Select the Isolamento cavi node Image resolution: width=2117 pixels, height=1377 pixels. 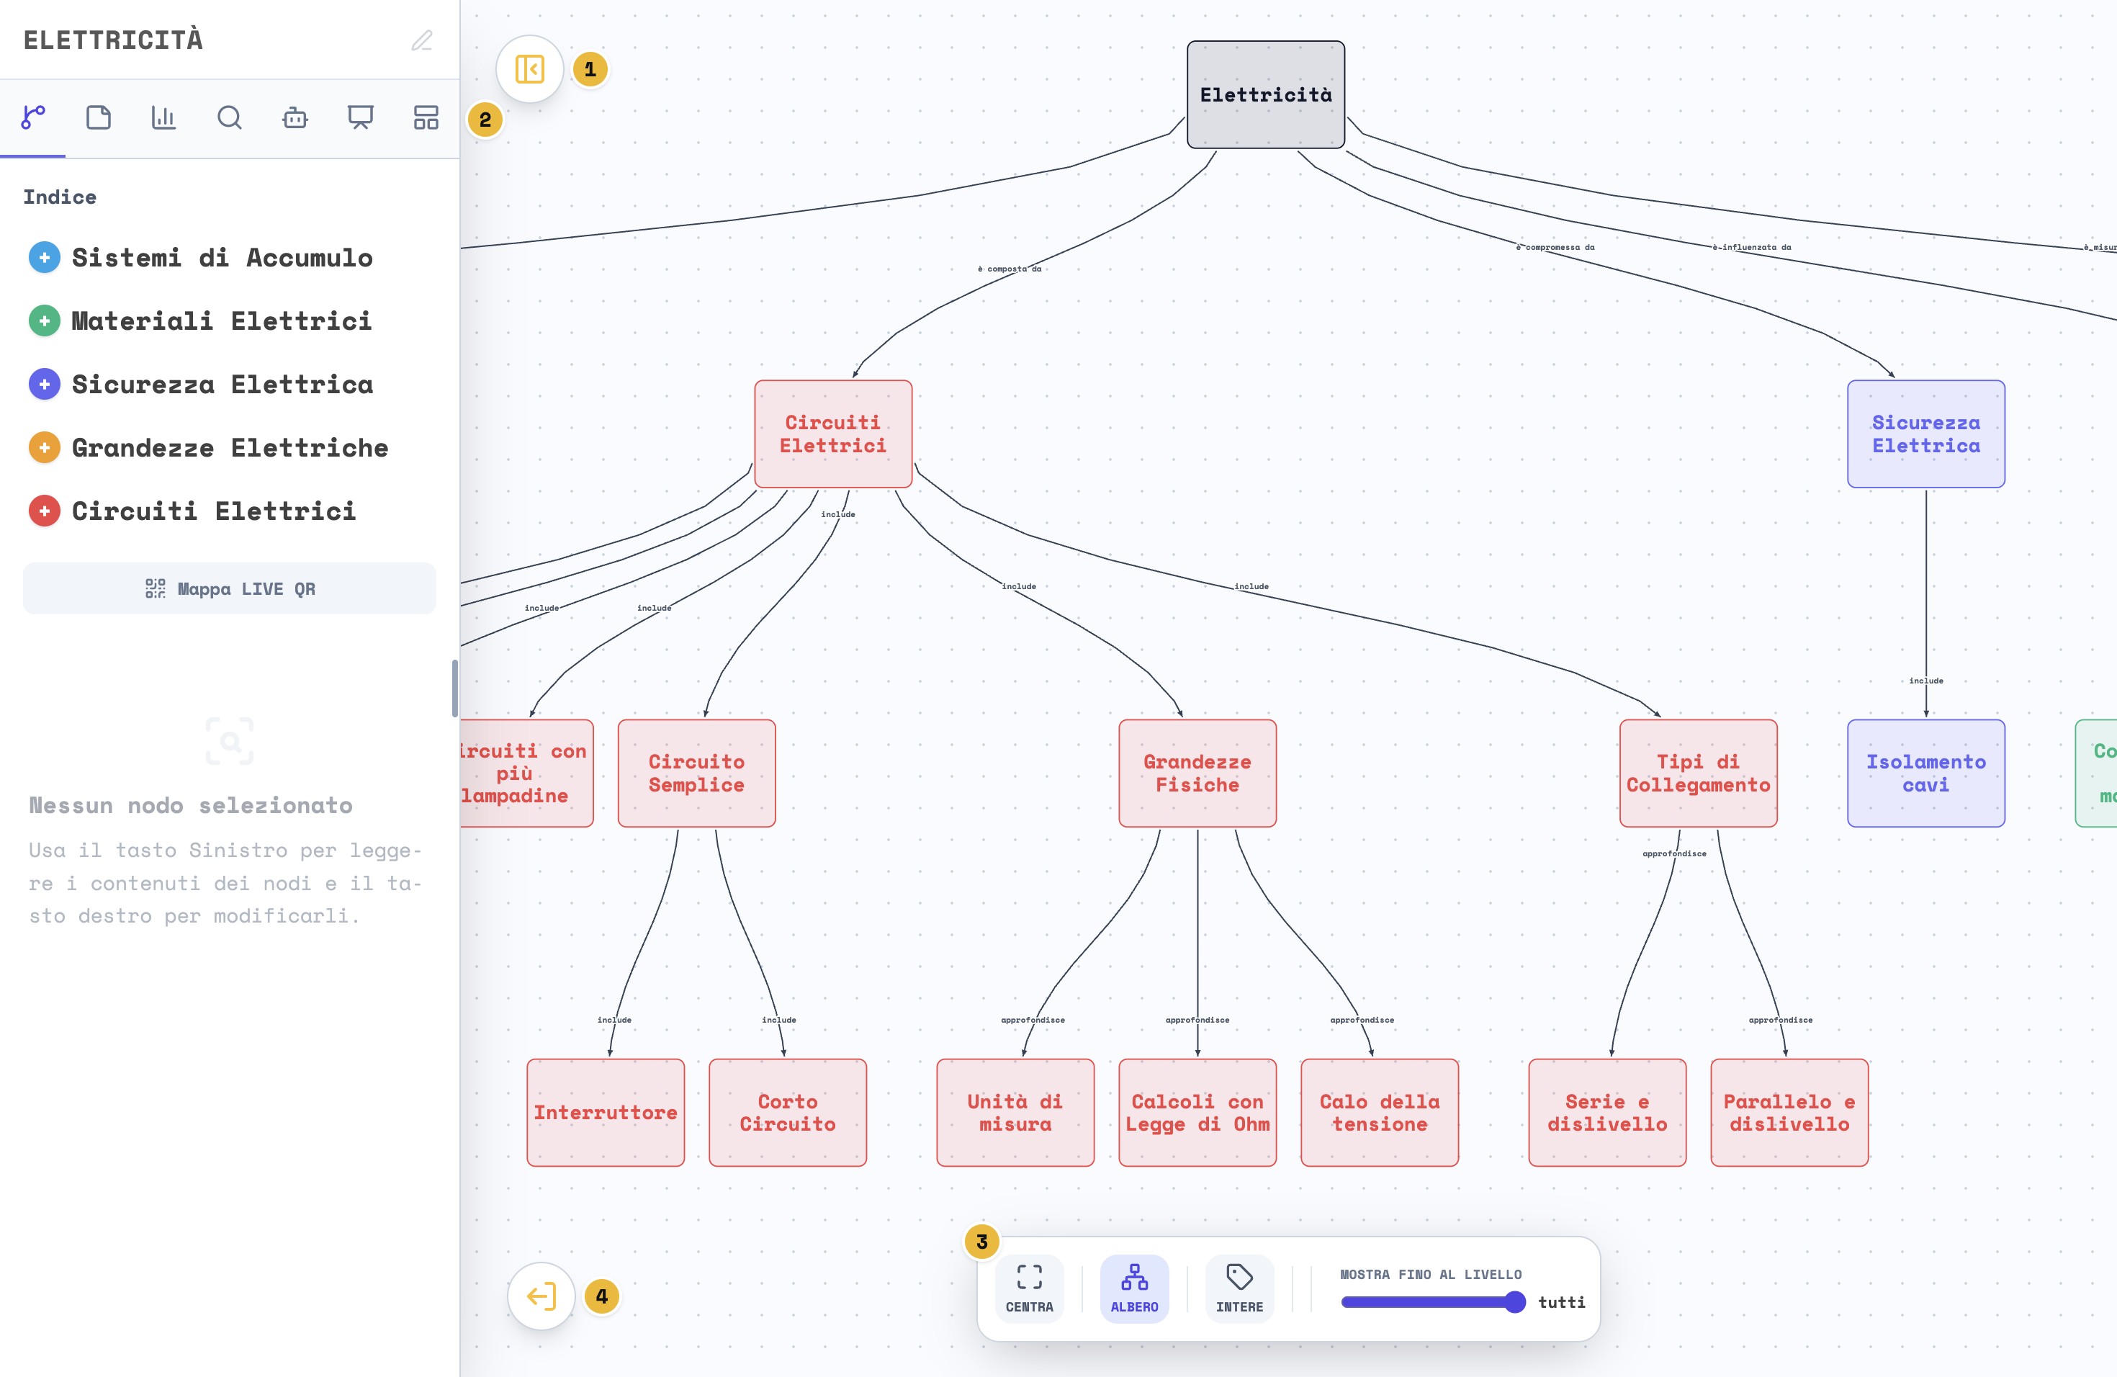[1925, 773]
